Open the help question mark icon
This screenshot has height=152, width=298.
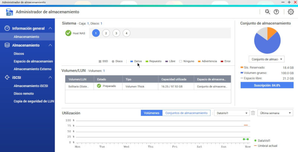click(x=276, y=12)
